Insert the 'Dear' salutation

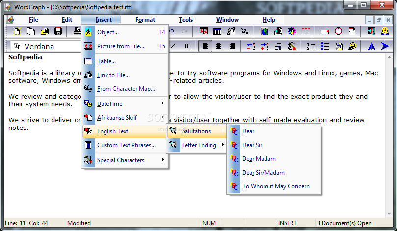pyautogui.click(x=274, y=131)
